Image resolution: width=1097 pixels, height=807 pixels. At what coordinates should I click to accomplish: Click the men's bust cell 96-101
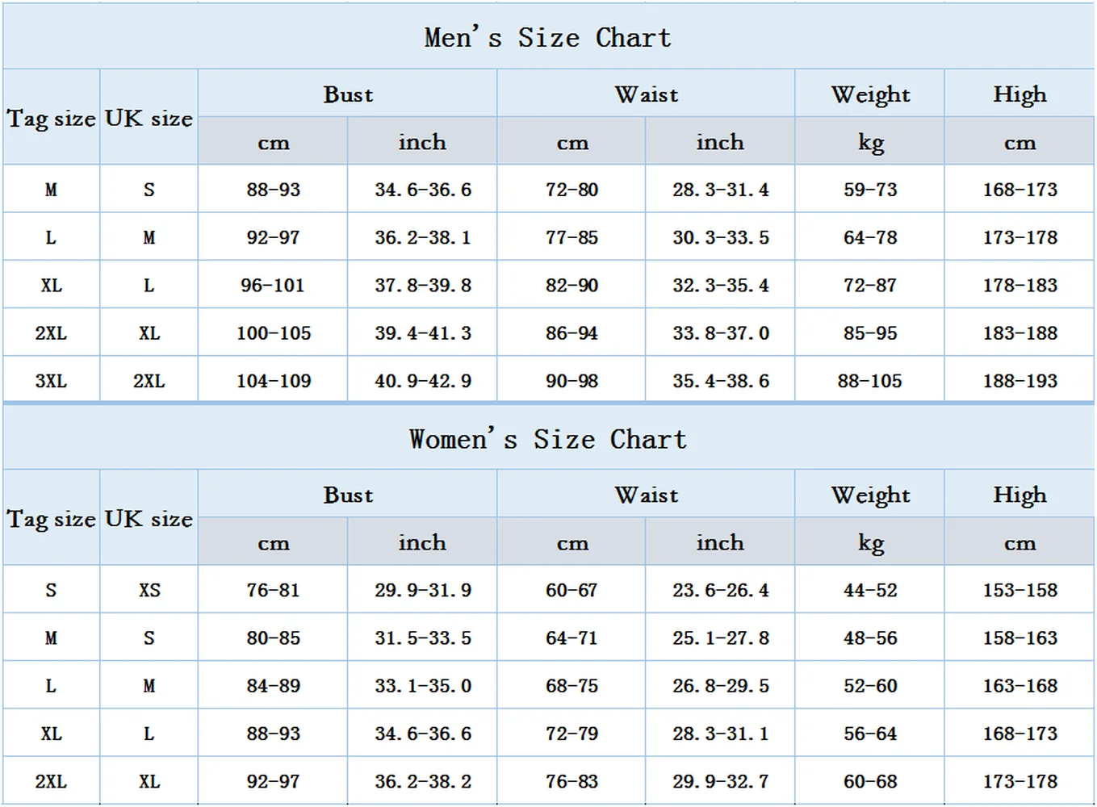click(x=273, y=285)
